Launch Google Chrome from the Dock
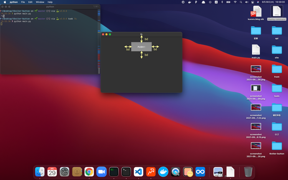Screen dimensions: 288x180 click(89, 172)
